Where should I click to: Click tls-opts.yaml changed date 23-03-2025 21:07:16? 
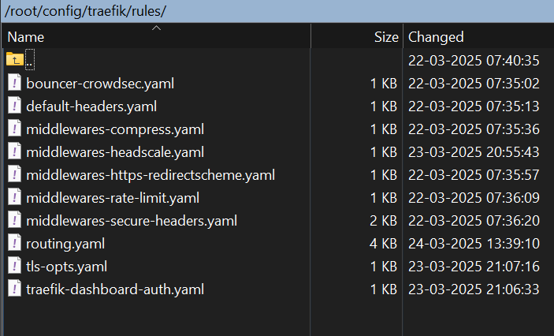tap(474, 267)
